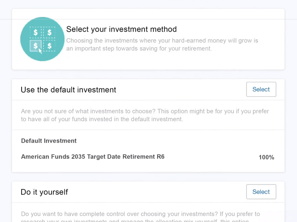Click the 'Do it yourself' section title
297x222 pixels.
click(44, 192)
